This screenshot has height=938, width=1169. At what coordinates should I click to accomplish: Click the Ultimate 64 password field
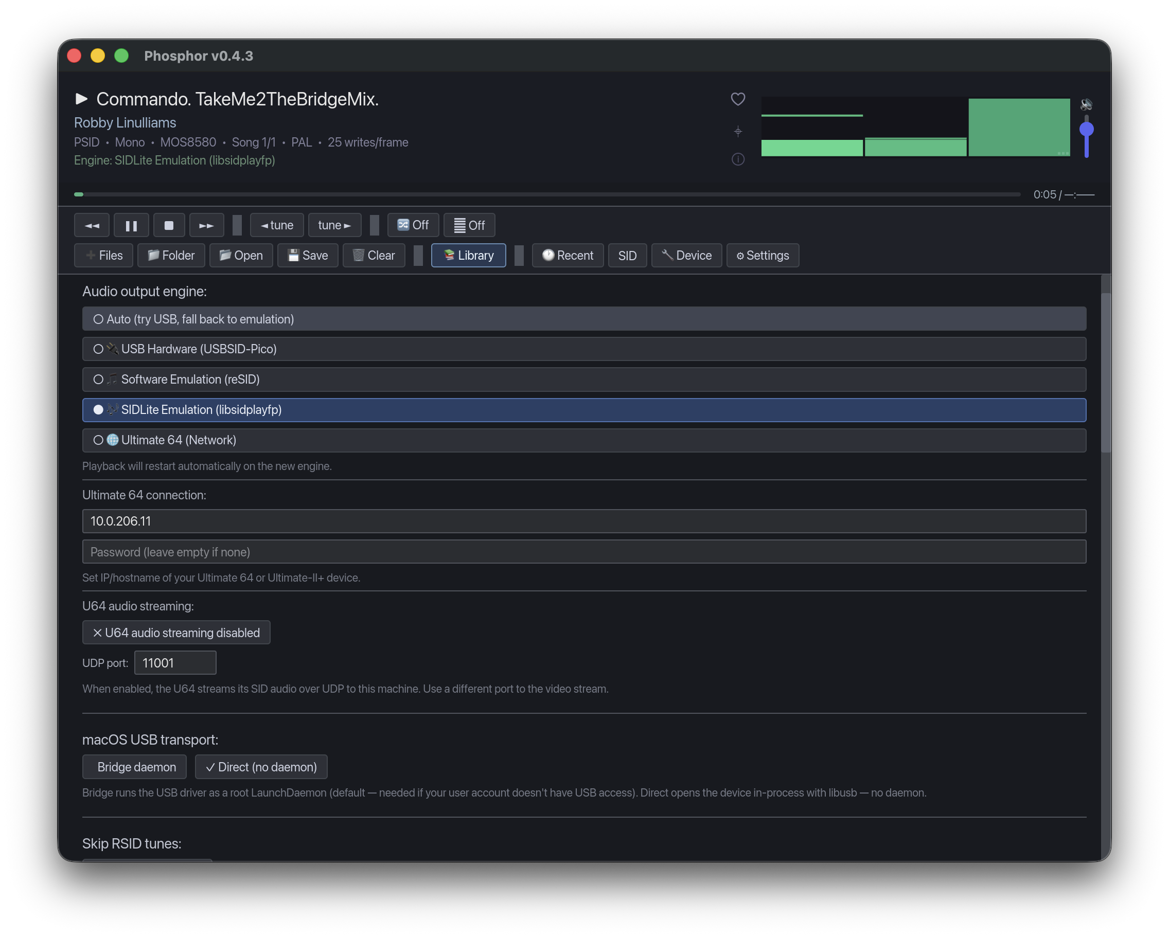click(584, 552)
